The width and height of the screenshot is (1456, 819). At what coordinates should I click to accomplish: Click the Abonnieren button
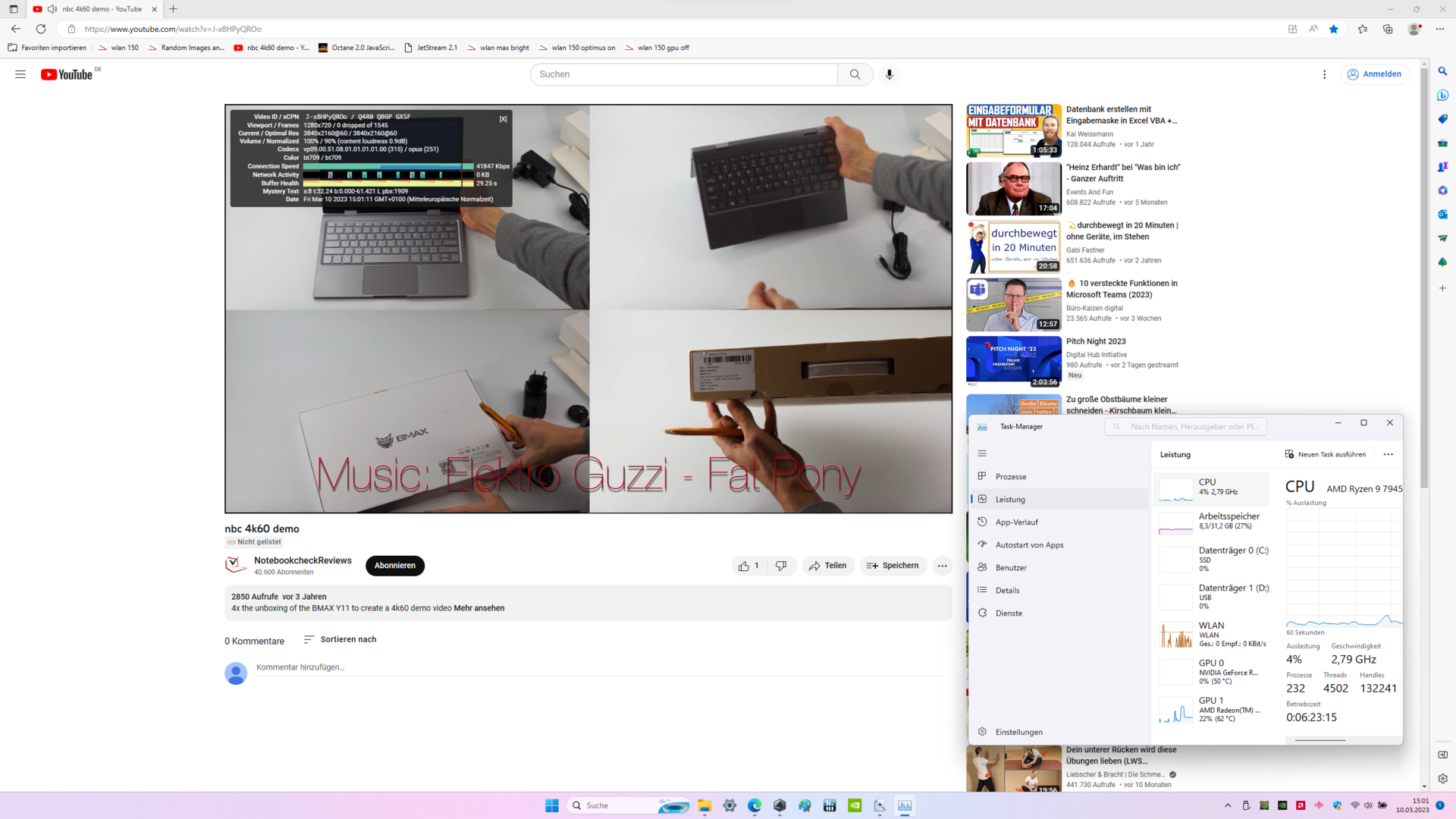pyautogui.click(x=394, y=566)
